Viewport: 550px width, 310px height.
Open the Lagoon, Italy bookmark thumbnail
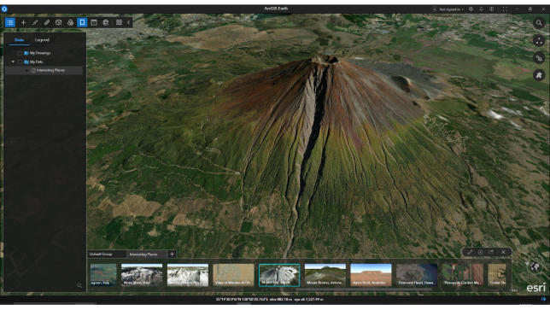[x=103, y=275]
